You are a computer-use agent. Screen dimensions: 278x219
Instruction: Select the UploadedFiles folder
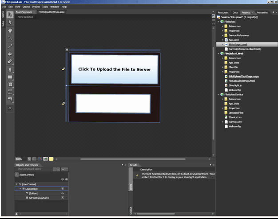coord(236,113)
